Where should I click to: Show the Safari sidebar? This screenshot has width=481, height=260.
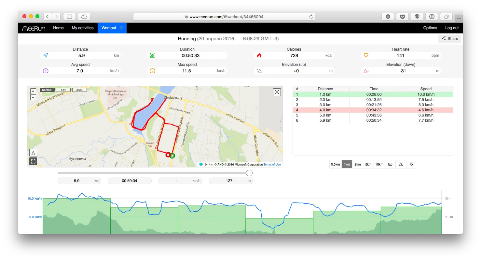(69, 17)
